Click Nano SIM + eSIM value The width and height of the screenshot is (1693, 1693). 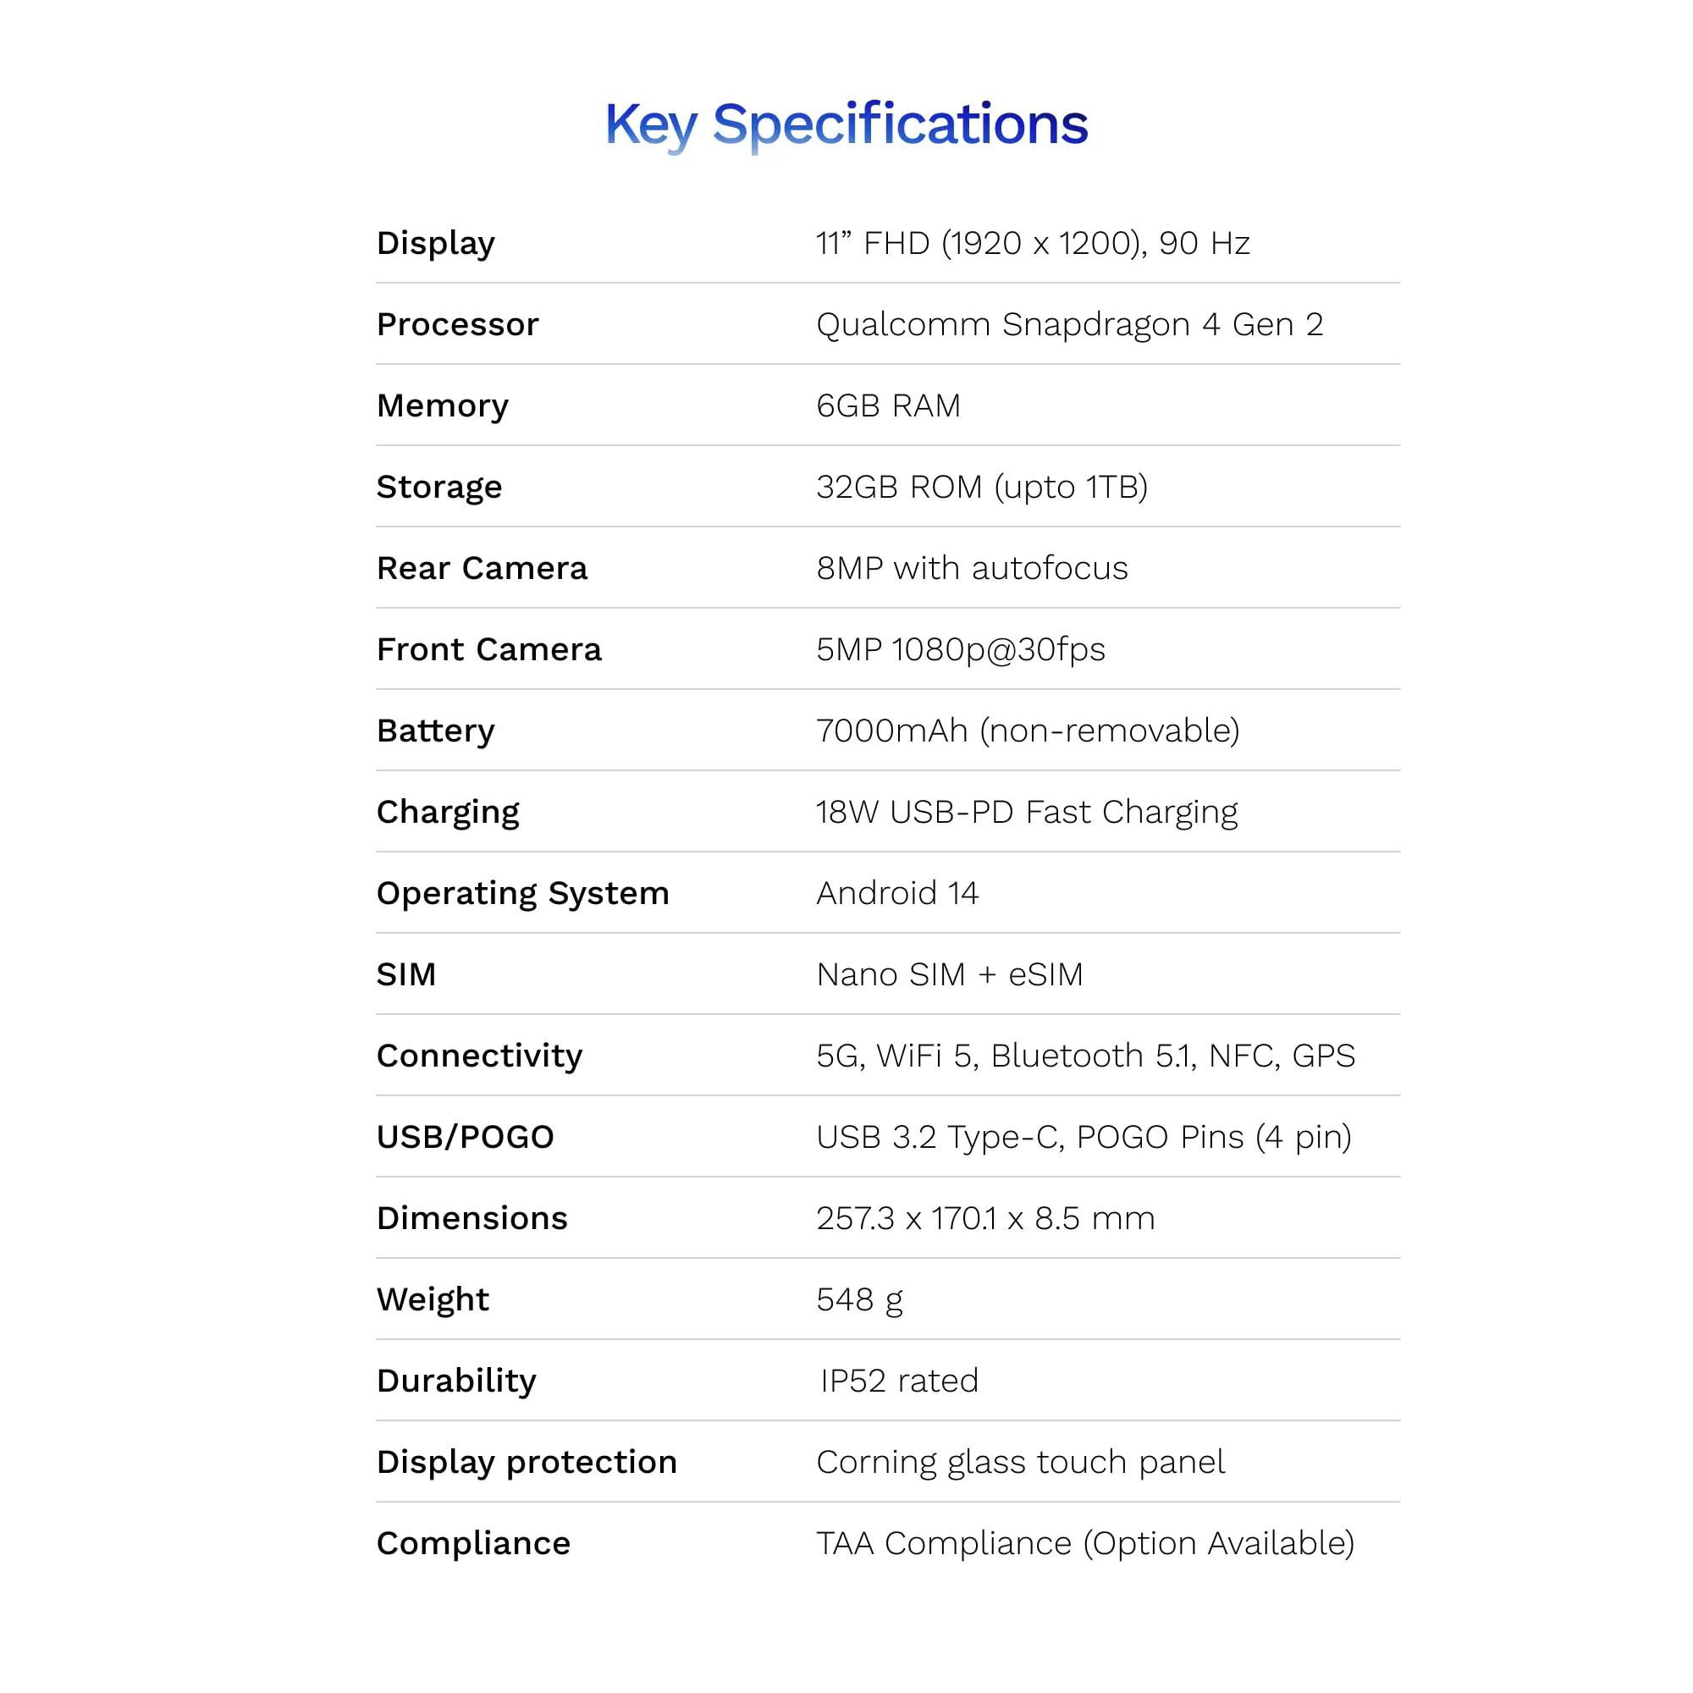pos(950,974)
